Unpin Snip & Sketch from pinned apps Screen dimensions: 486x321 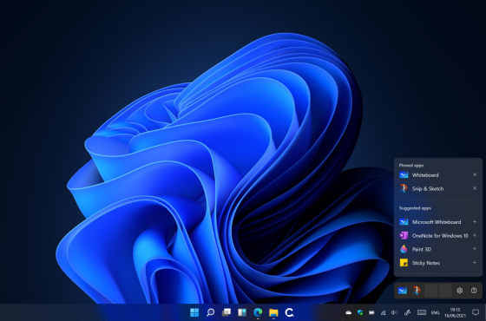tap(475, 188)
